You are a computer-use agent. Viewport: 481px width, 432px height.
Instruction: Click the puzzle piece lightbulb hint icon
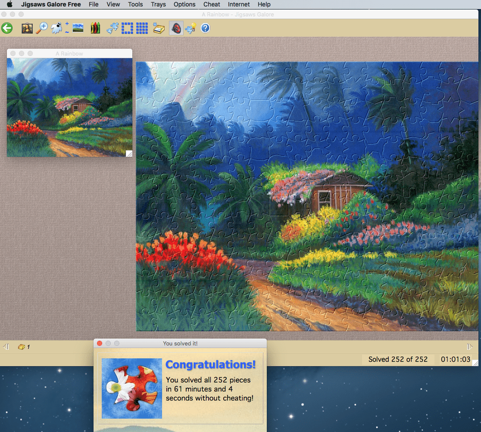[191, 28]
